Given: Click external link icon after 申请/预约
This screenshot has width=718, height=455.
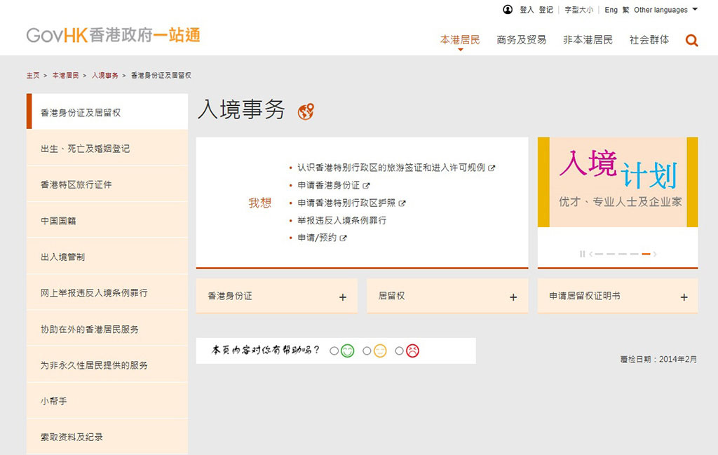Looking at the screenshot, I should pyautogui.click(x=344, y=238).
